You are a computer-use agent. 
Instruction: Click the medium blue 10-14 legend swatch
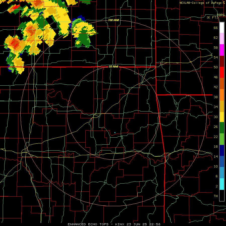[x=222, y=161]
